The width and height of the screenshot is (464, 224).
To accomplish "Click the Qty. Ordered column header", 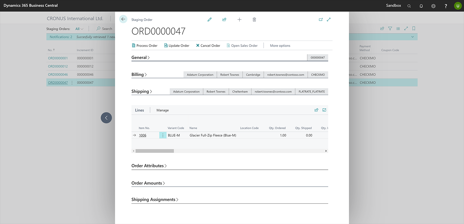I will [277, 128].
